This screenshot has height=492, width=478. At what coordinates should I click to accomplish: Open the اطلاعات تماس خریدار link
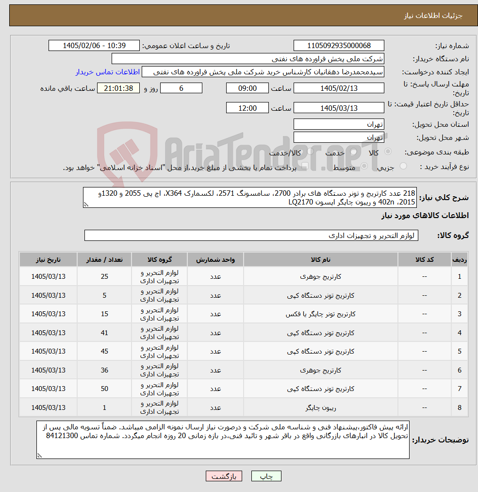pos(108,72)
